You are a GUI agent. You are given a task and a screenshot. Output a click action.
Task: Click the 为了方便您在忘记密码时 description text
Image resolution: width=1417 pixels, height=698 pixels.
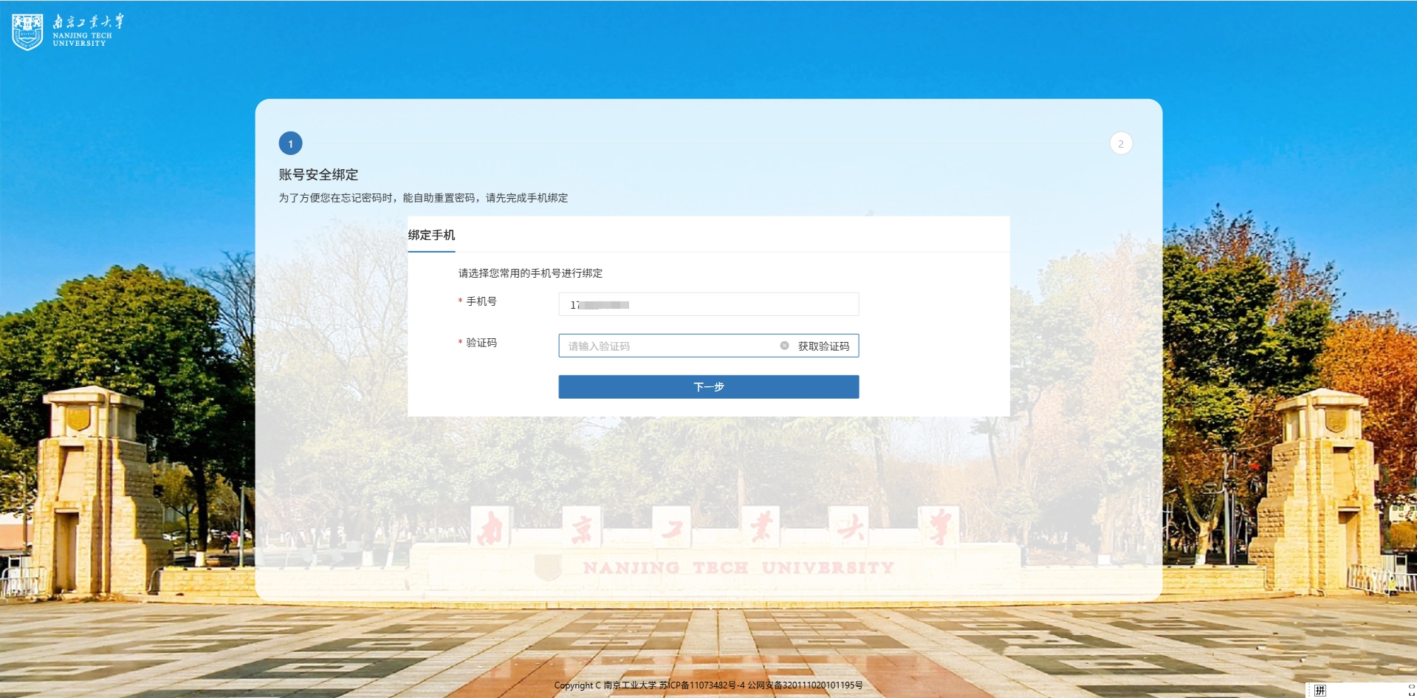click(x=423, y=198)
